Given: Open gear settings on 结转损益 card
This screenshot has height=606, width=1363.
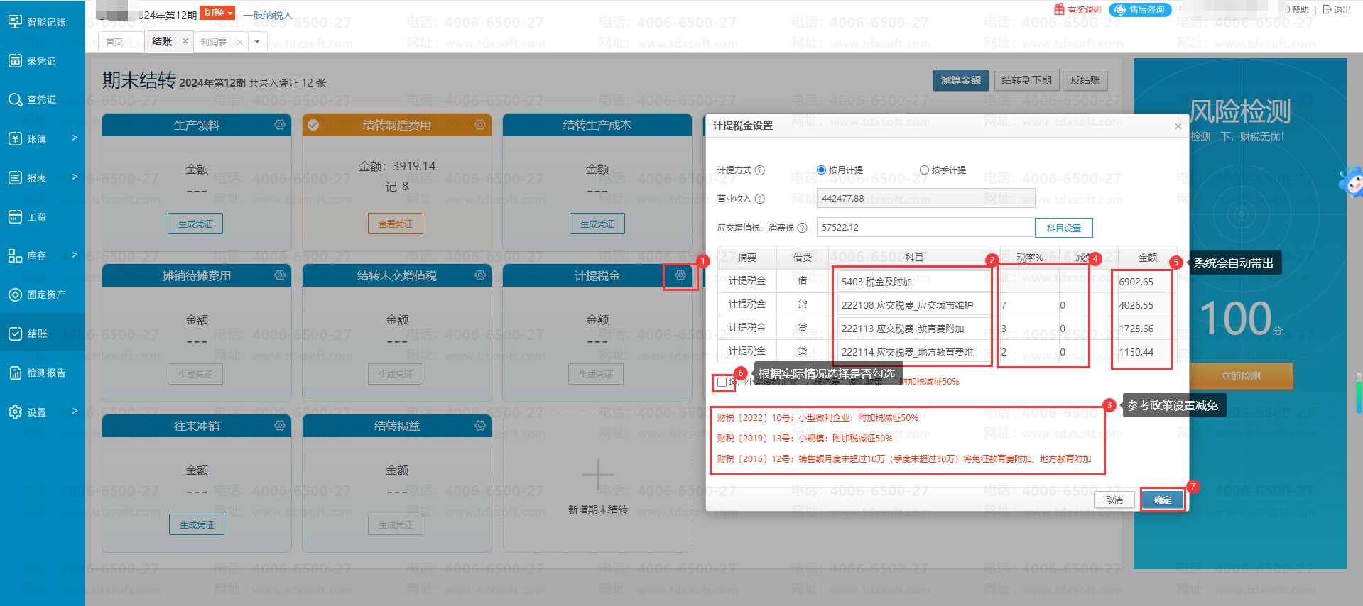Looking at the screenshot, I should tap(480, 426).
